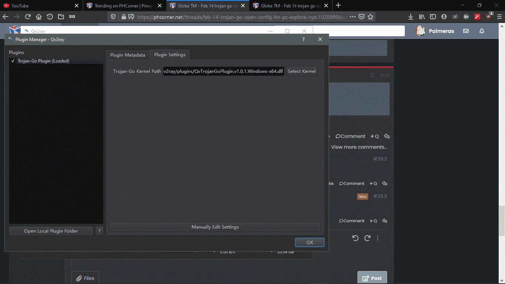Open the browser home page icon
Viewport: 505px width, 284px height.
coord(39,17)
